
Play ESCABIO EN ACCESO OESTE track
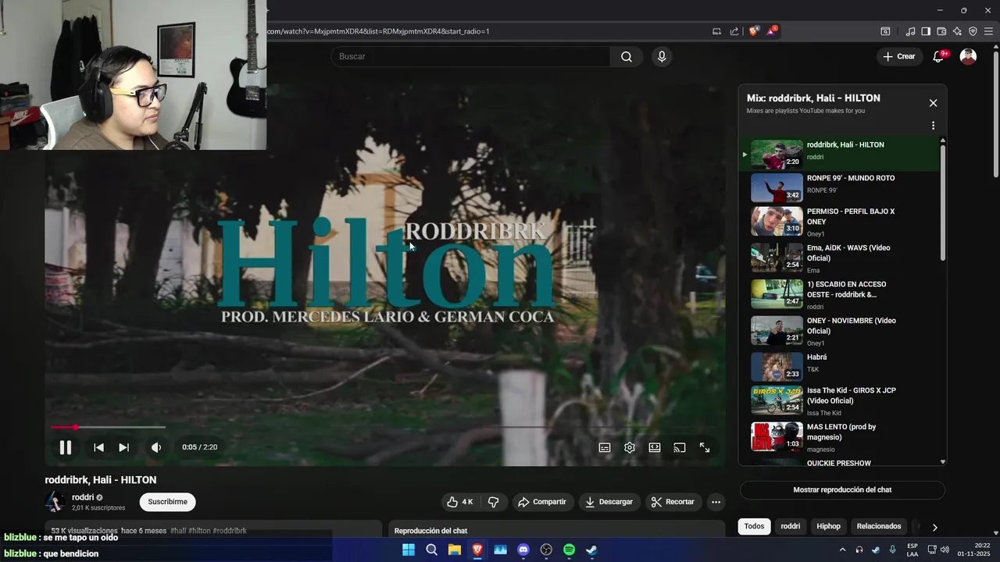pyautogui.click(x=840, y=295)
